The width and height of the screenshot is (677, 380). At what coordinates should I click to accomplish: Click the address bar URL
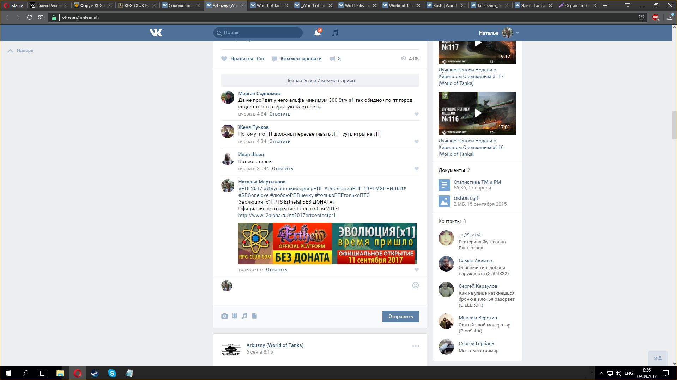point(80,18)
